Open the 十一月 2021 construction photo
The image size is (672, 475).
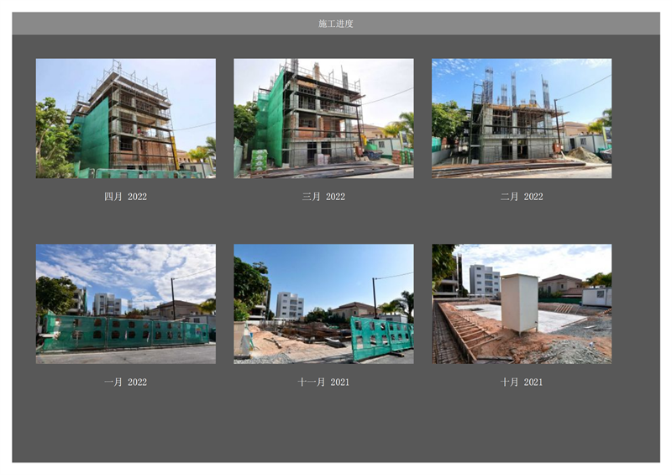point(323,303)
